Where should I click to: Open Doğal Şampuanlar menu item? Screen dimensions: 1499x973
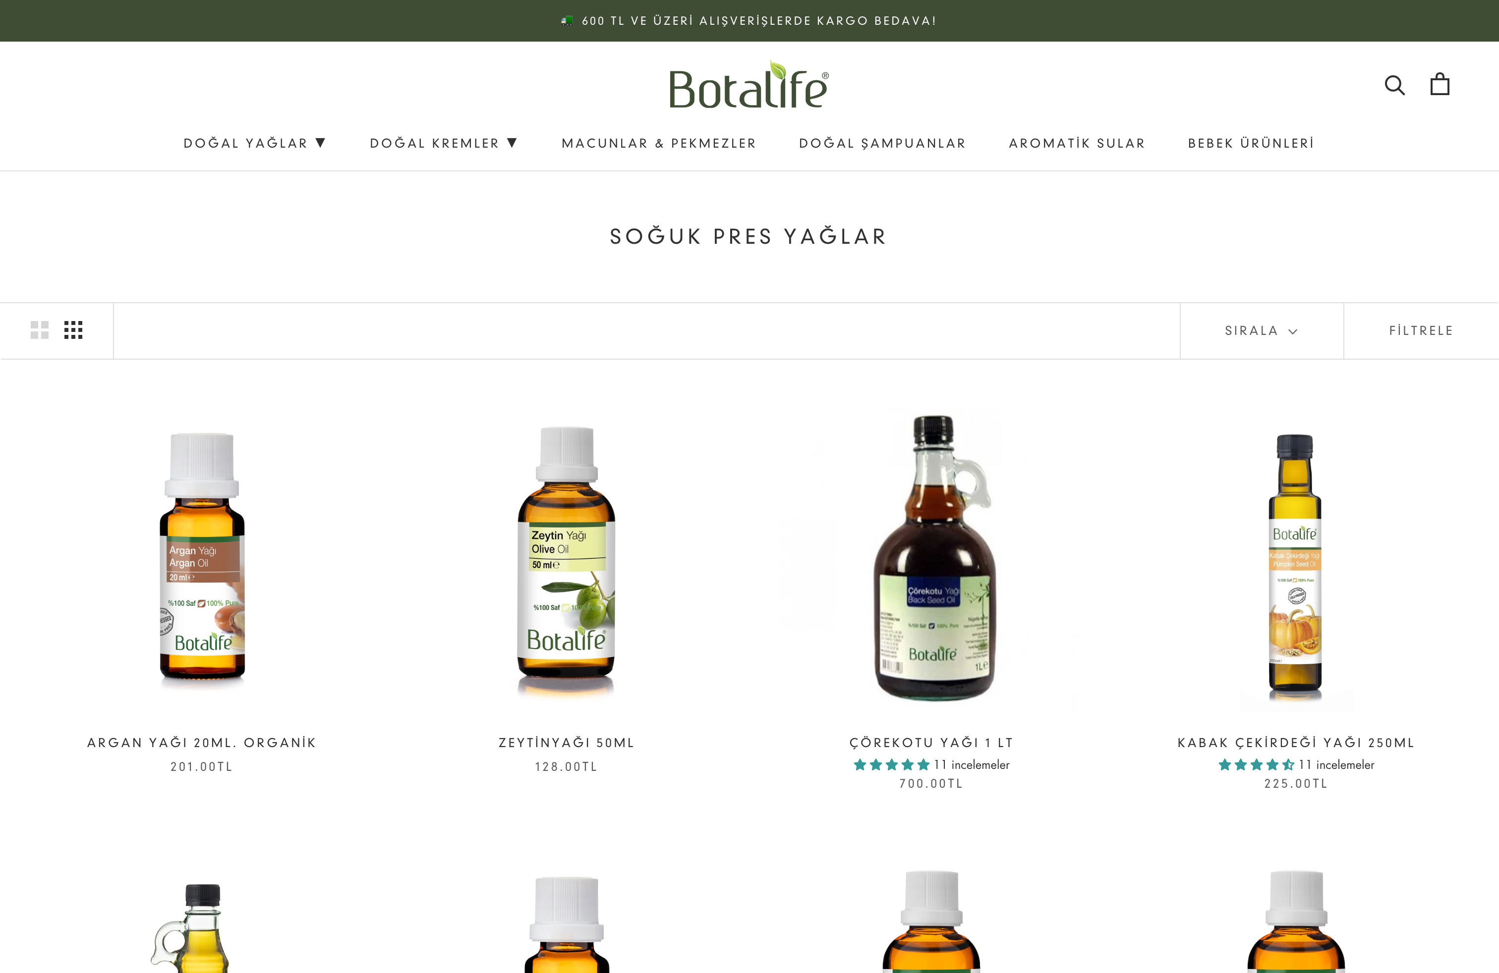click(x=882, y=144)
